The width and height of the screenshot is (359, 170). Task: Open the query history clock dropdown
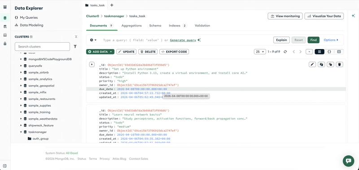[93, 40]
